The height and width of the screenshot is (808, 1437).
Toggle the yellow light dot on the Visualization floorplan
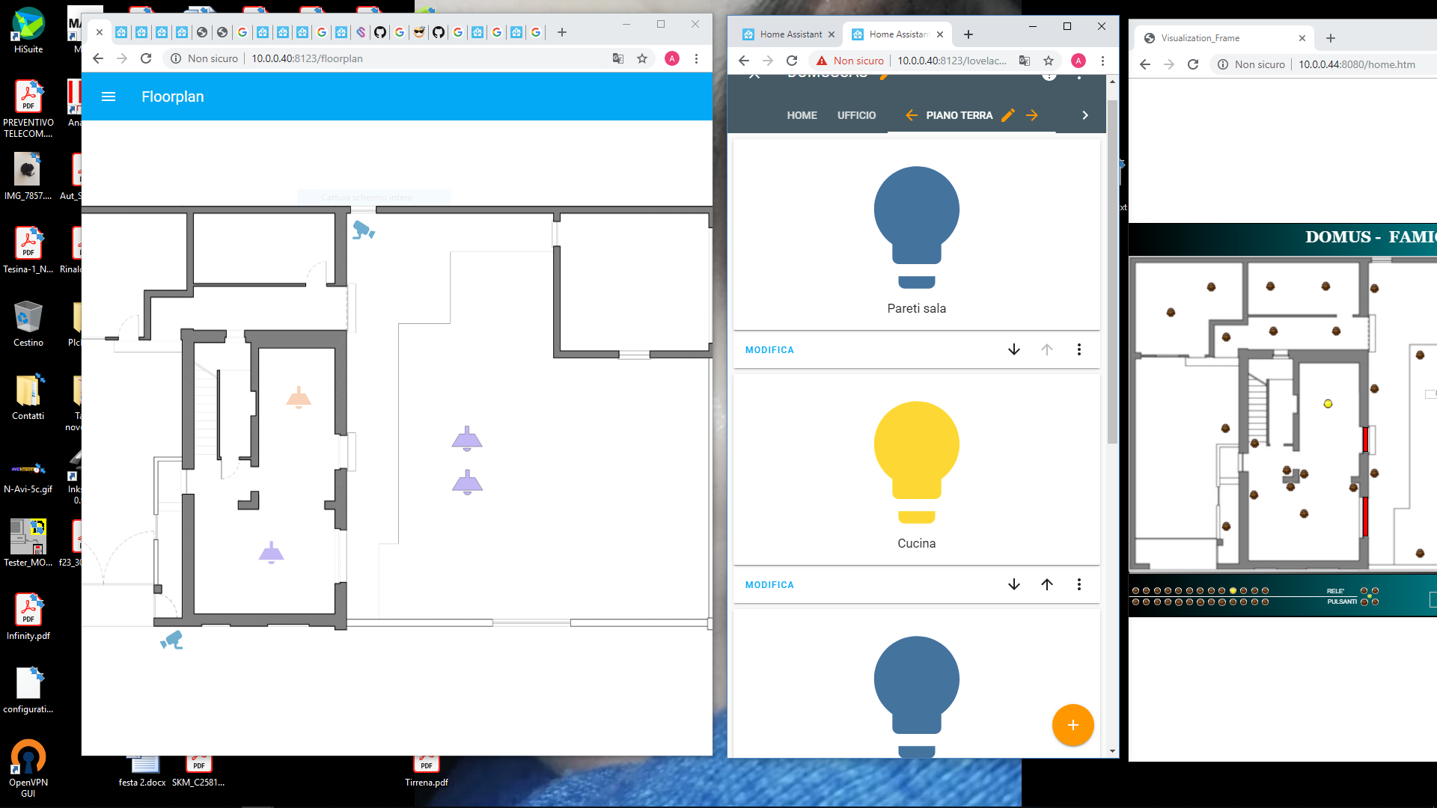tap(1328, 403)
